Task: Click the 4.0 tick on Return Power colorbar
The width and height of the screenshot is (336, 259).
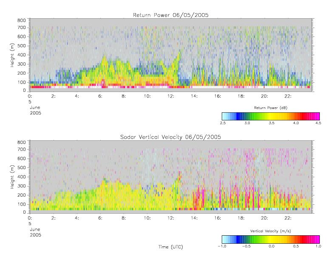Action: point(296,123)
